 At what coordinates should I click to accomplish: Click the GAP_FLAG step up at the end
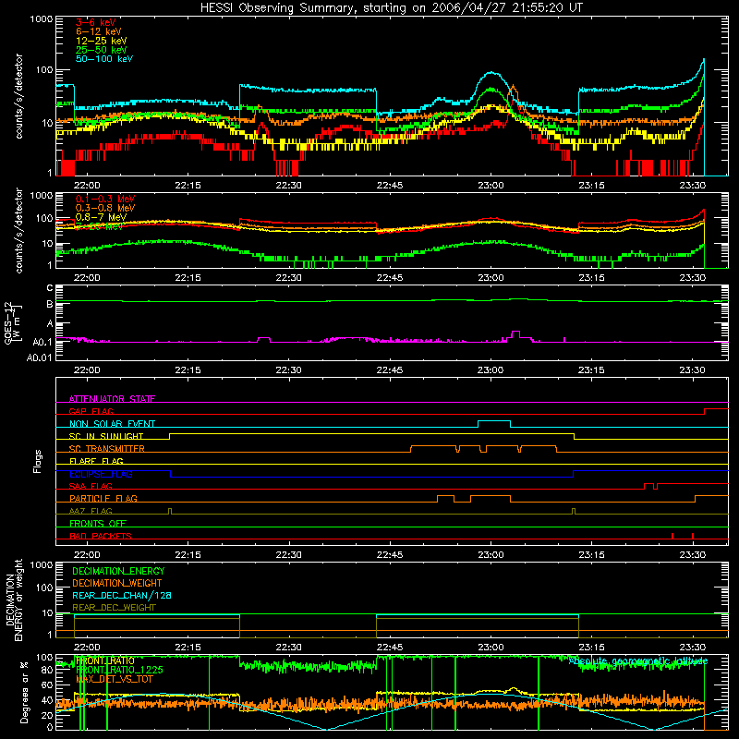tap(716, 409)
